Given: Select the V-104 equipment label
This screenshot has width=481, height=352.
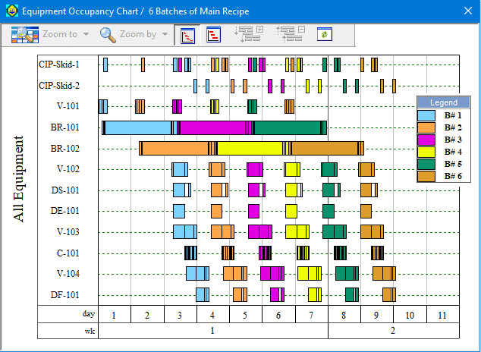Looking at the screenshot, I should coord(68,274).
